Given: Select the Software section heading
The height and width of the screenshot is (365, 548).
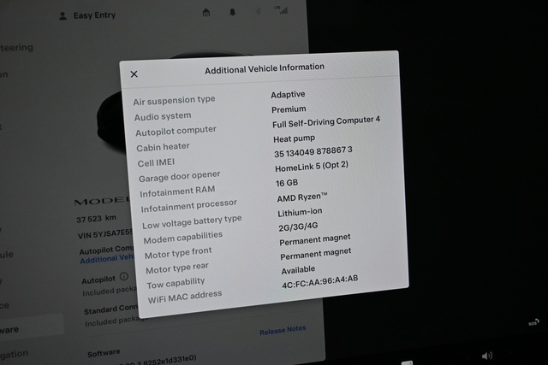Looking at the screenshot, I should [x=104, y=353].
